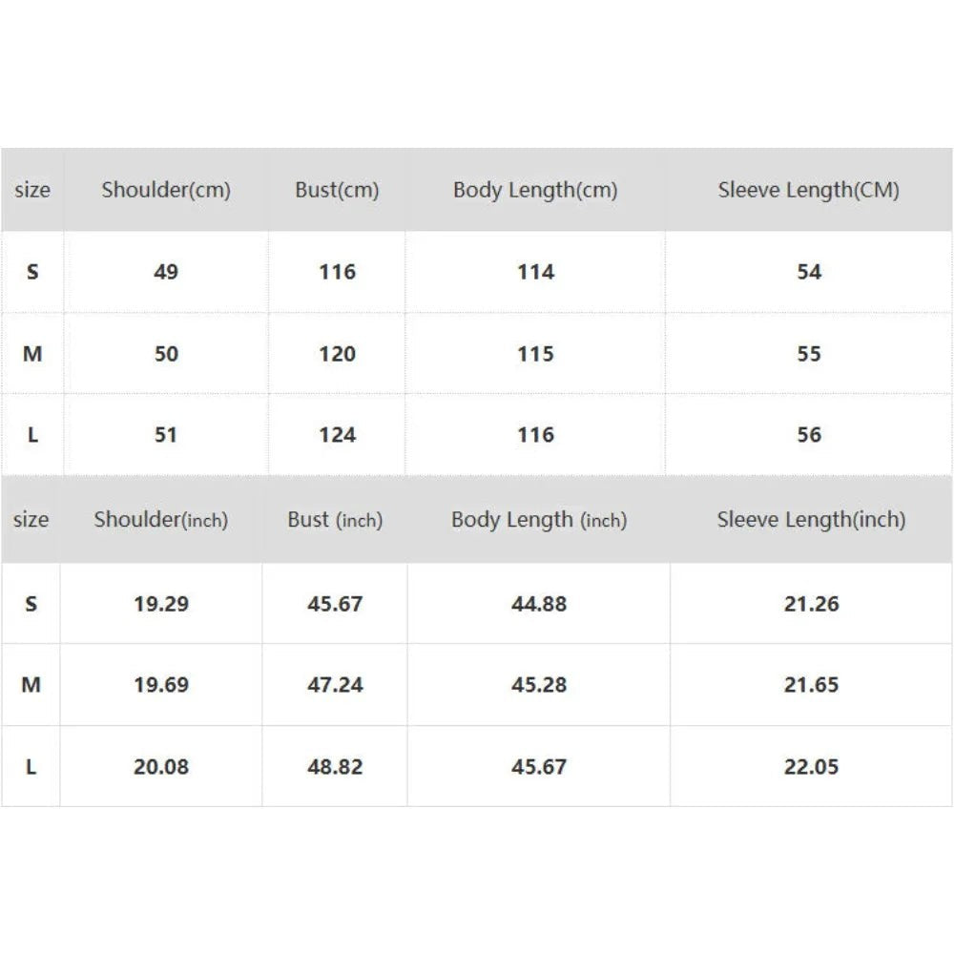The height and width of the screenshot is (954, 954).
Task: Select the body length value 44.88
Action: [x=539, y=604]
